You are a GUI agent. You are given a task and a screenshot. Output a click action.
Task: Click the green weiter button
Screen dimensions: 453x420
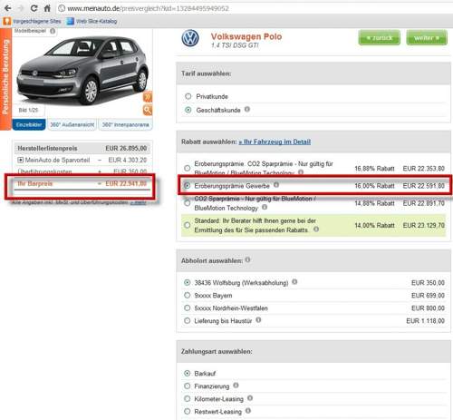[427, 38]
